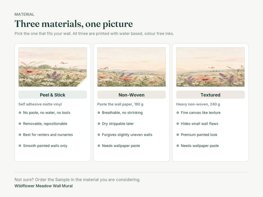This screenshot has height=197, width=263.
Task: Click the Order the Sample footer text
Action: pos(78,179)
